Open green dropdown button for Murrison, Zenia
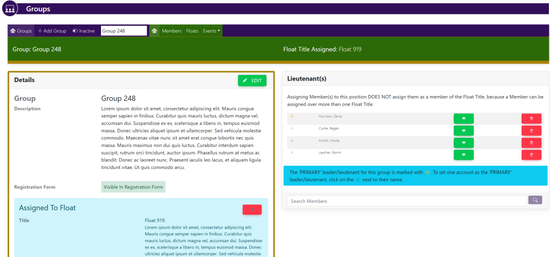The width and height of the screenshot is (550, 257). coord(463,118)
